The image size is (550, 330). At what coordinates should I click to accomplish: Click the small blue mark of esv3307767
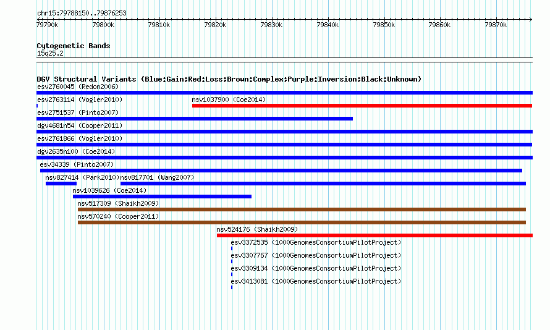coord(232,261)
